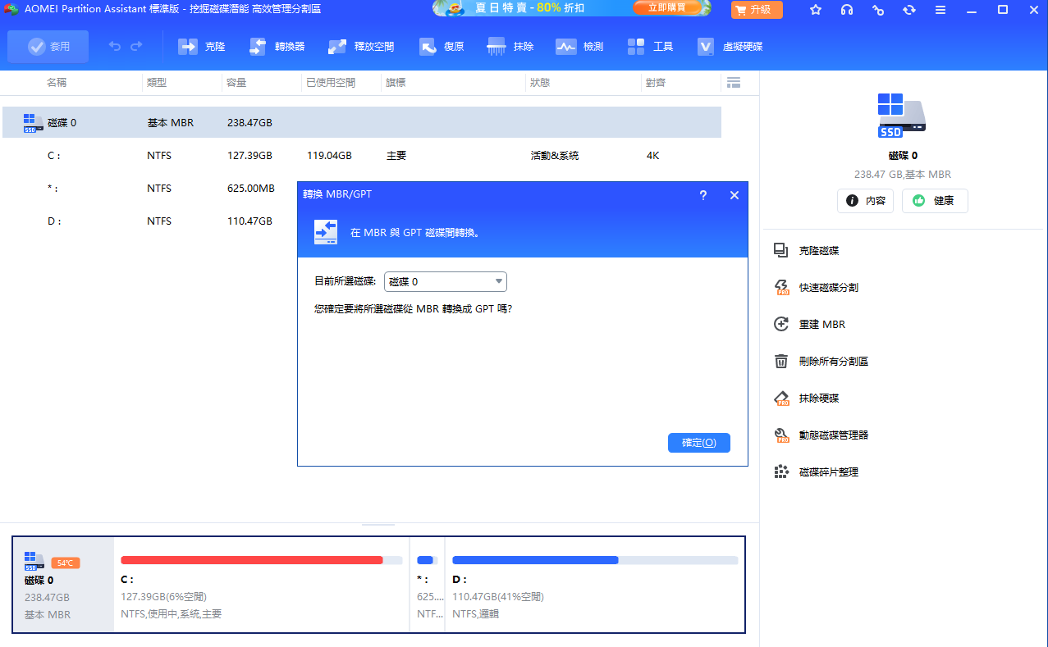Open the 克隆 (Clone) toolbar menu
Screen dimensions: 1048x647
pos(202,47)
